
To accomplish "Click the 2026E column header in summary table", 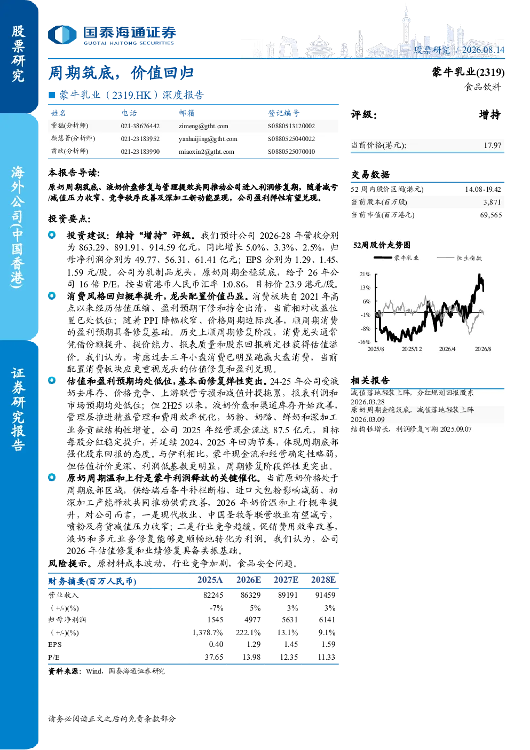I will tap(249, 580).
